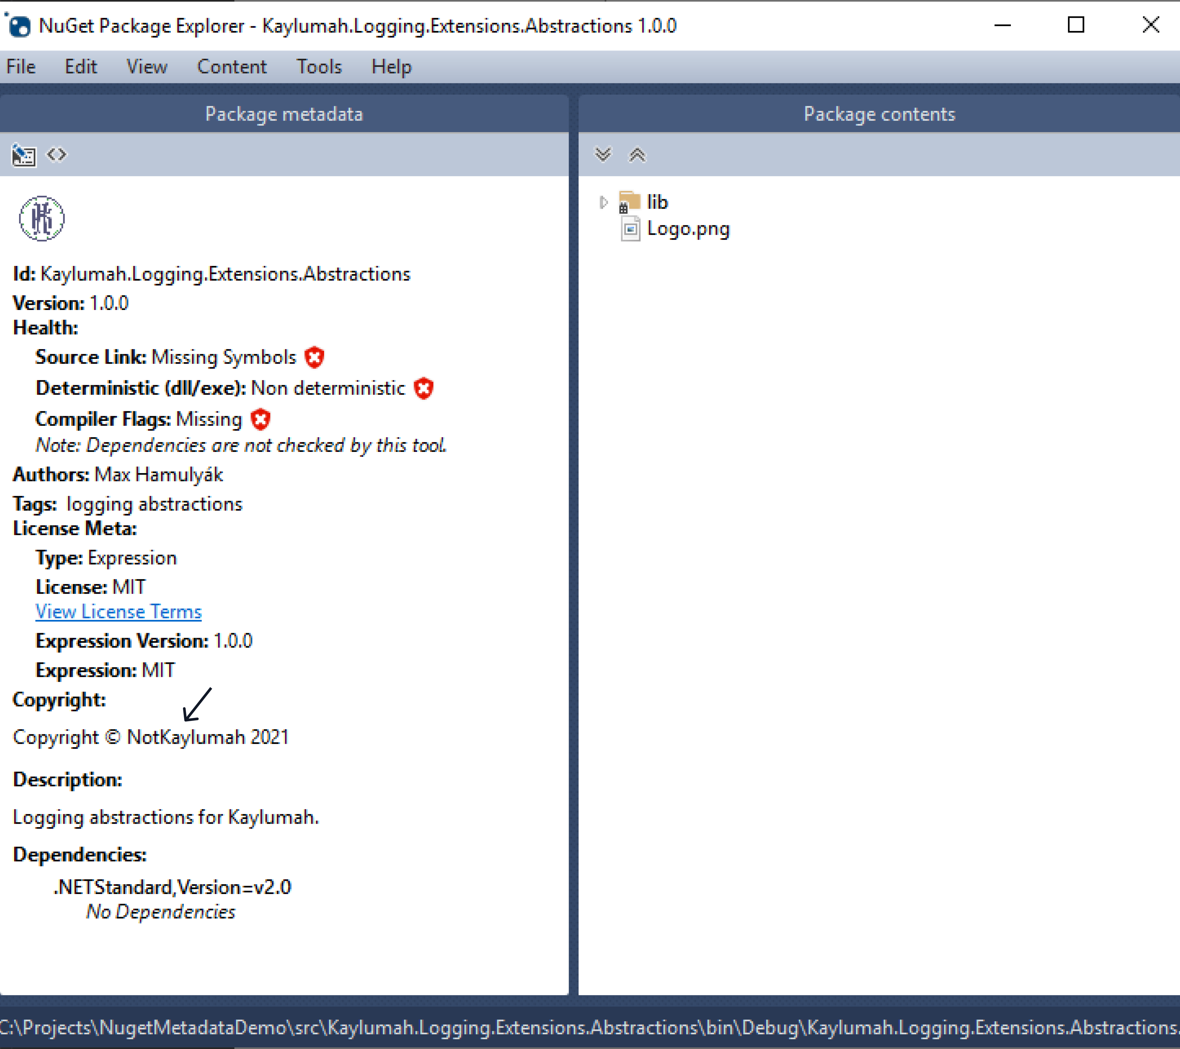This screenshot has height=1049, width=1180.
Task: Open the View menu
Action: (147, 67)
